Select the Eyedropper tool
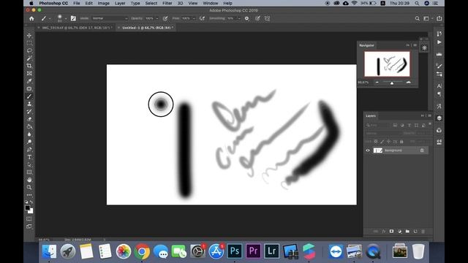The image size is (468, 263). 29,81
